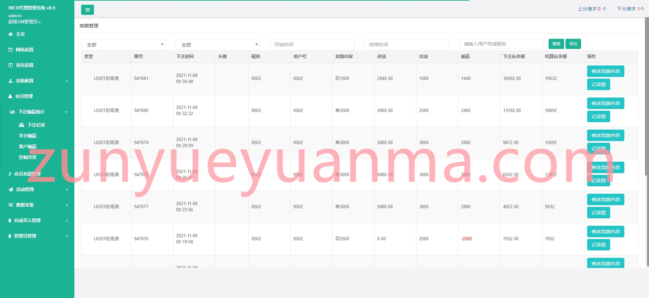
Task: Click the 数据采集 shuffle icon
Action: click(10, 205)
